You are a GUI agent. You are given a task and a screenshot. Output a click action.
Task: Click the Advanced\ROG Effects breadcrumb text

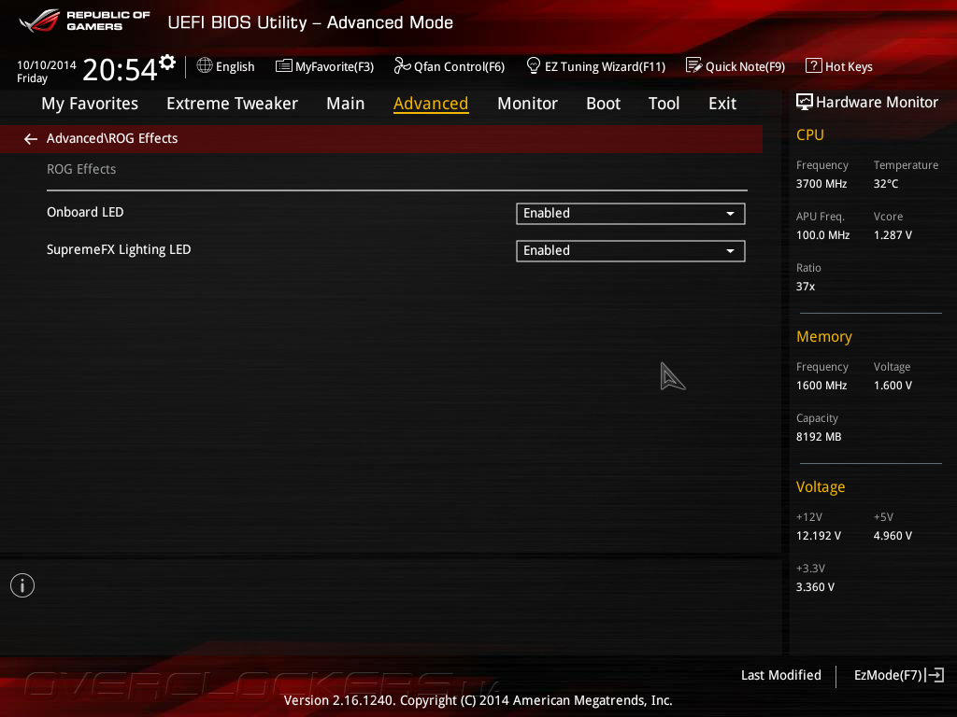point(112,138)
